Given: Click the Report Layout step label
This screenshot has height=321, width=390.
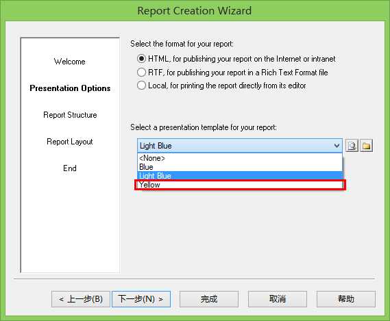Looking at the screenshot, I should (70, 142).
